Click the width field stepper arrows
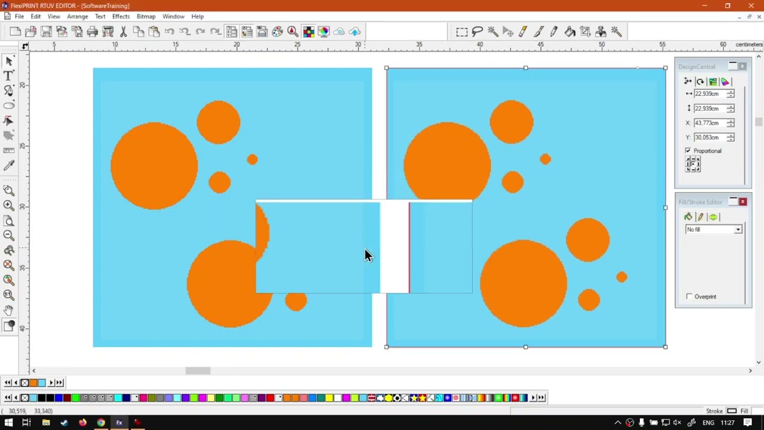 (731, 94)
